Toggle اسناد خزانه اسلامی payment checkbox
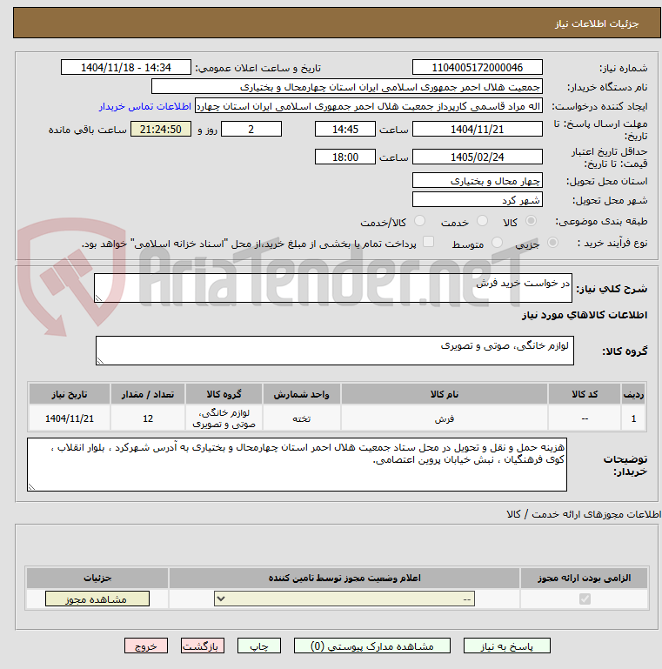 tap(428, 242)
